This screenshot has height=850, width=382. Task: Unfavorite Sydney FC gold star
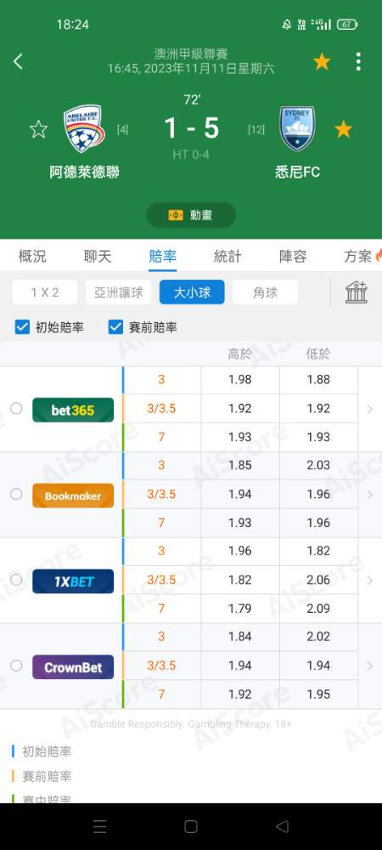coord(343,129)
